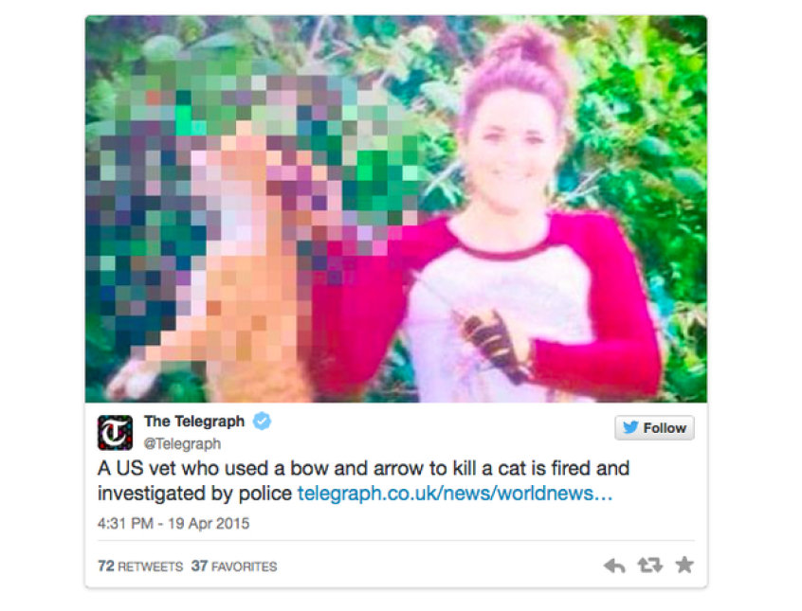Open the tweet's attached photo
This screenshot has height=611, width=802.
pos(396,208)
